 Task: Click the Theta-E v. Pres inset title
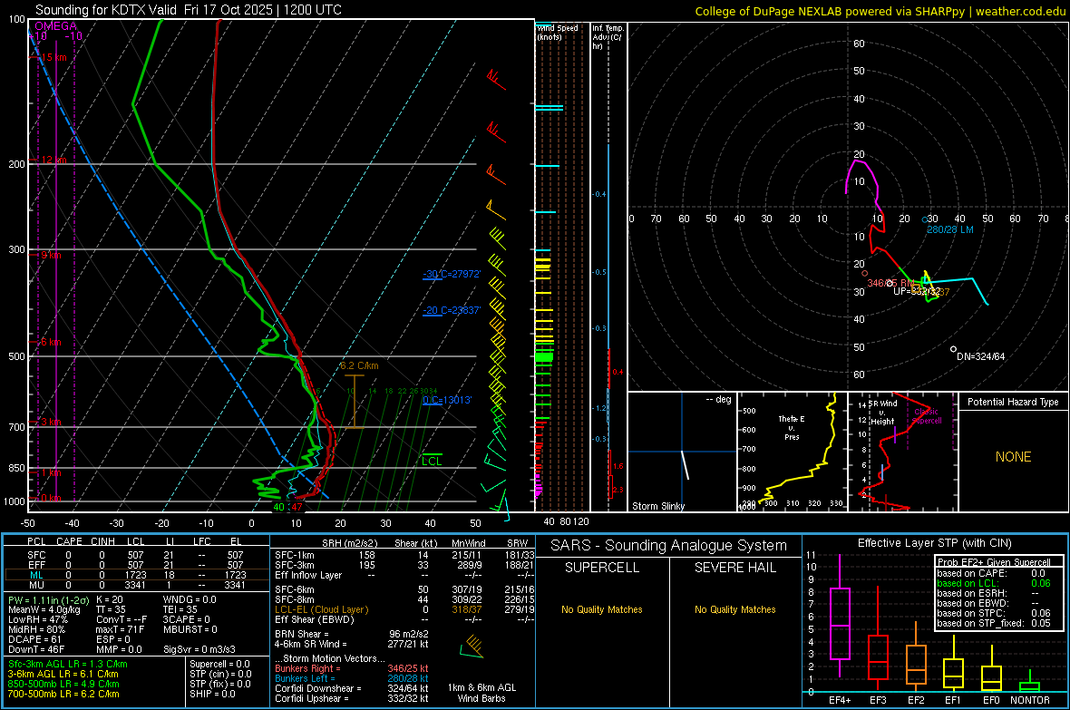(x=792, y=427)
